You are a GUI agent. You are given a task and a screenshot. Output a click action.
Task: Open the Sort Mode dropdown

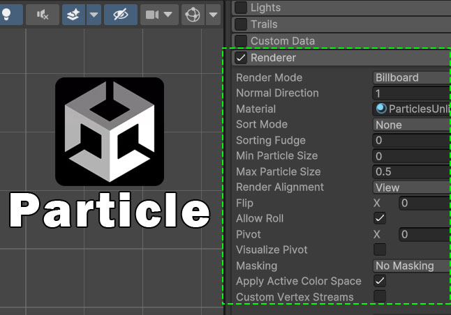point(411,125)
